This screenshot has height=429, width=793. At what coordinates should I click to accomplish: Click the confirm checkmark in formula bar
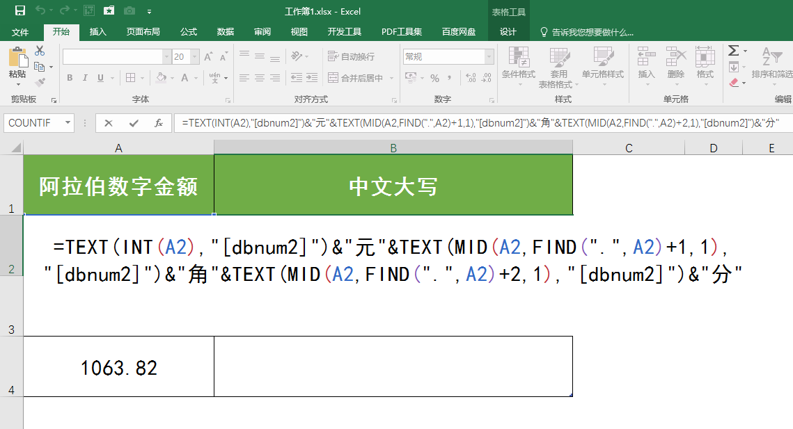click(134, 123)
